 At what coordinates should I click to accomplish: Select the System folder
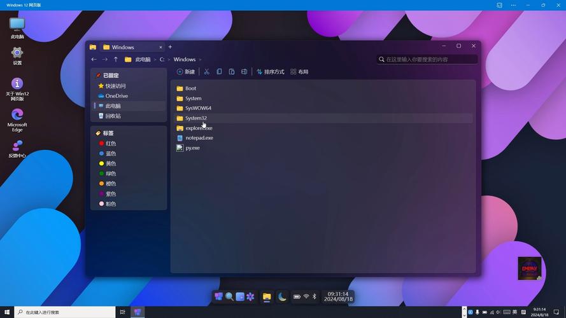pos(323,99)
